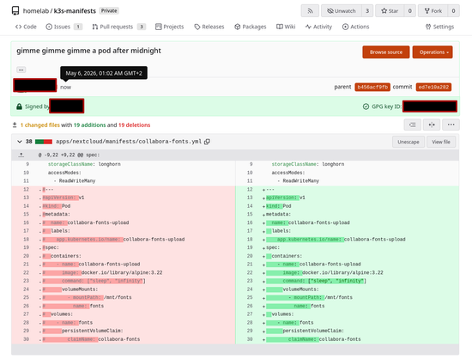
Task: Click the Unwatch button
Action: [341, 11]
